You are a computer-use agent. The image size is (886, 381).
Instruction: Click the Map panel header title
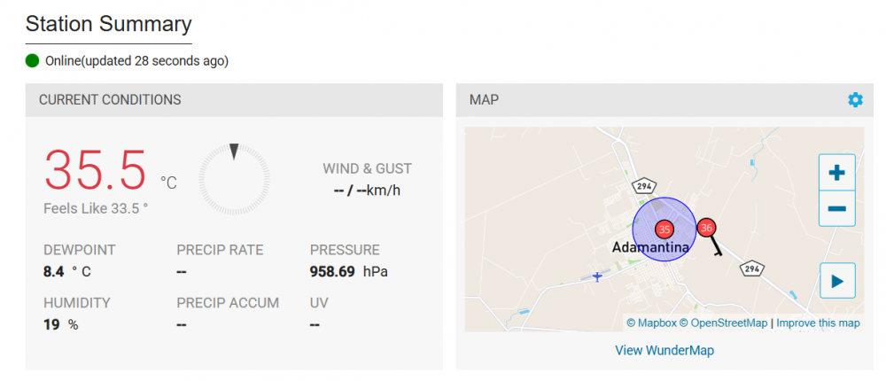tap(484, 100)
